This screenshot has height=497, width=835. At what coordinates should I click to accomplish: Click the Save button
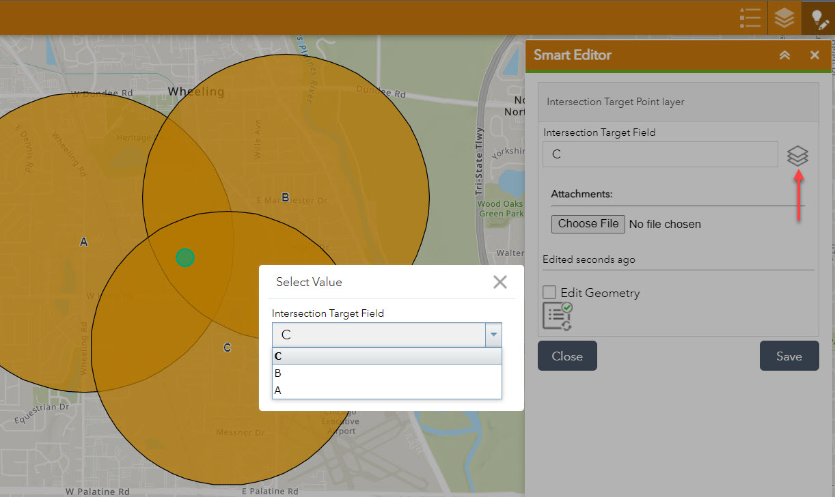click(x=789, y=356)
